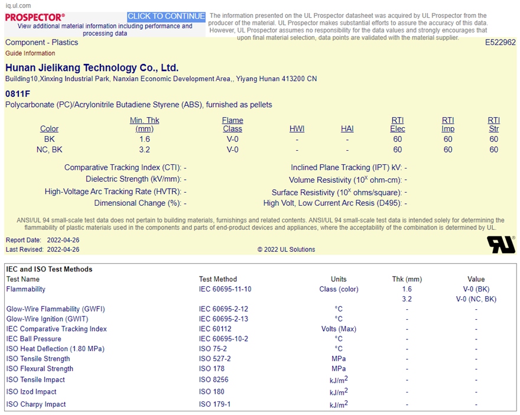
Task: Open the Min. Thk (mm) header link
Action: 144,124
